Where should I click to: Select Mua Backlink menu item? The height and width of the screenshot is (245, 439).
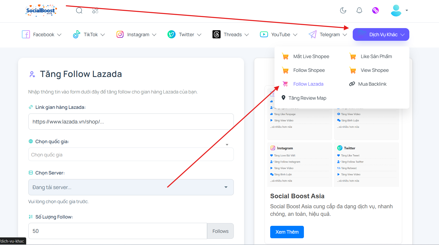click(x=372, y=84)
